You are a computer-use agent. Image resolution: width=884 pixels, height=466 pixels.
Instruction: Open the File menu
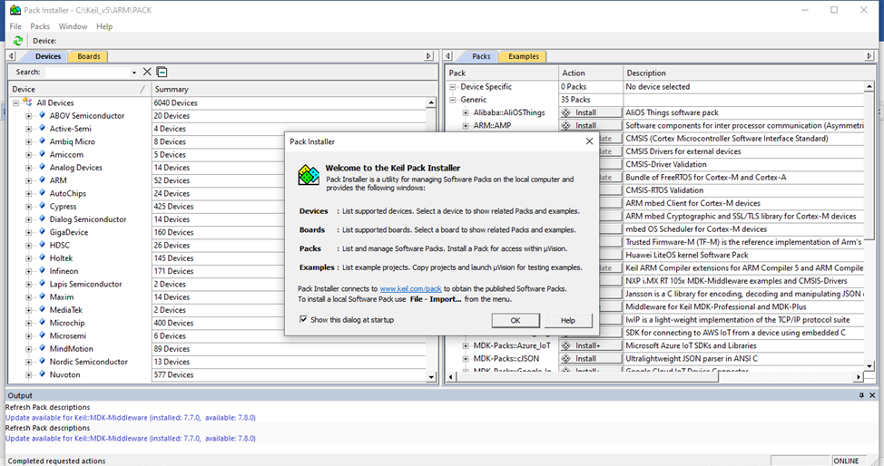15,26
